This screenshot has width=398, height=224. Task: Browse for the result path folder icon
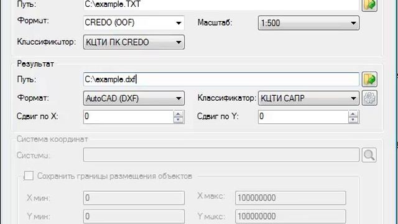pos(369,79)
